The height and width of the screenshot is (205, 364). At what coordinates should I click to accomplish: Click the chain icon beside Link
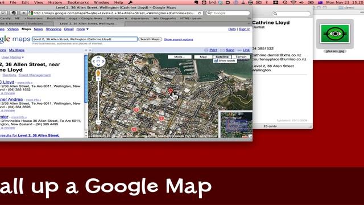coord(239,50)
